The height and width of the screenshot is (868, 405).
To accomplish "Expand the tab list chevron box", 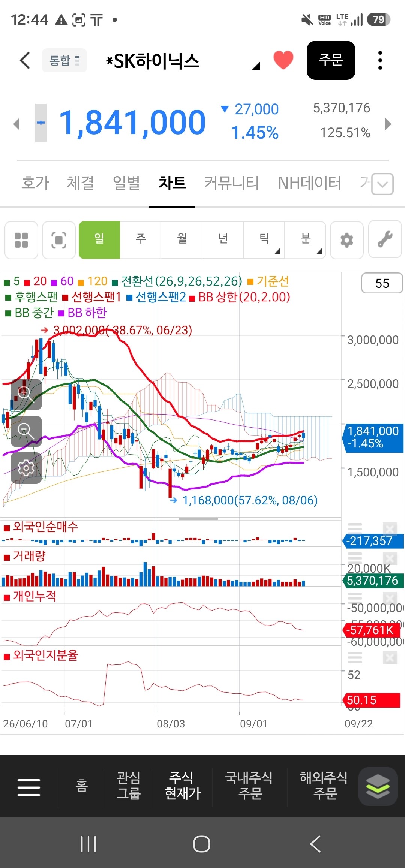I will 382,184.
